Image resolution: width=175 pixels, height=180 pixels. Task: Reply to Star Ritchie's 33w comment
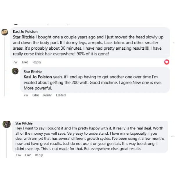tap(39, 155)
